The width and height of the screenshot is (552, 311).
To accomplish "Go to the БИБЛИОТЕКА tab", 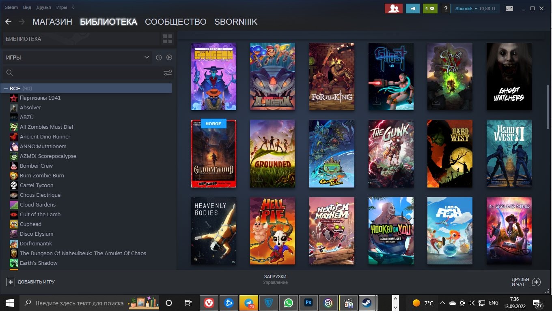I will [109, 22].
